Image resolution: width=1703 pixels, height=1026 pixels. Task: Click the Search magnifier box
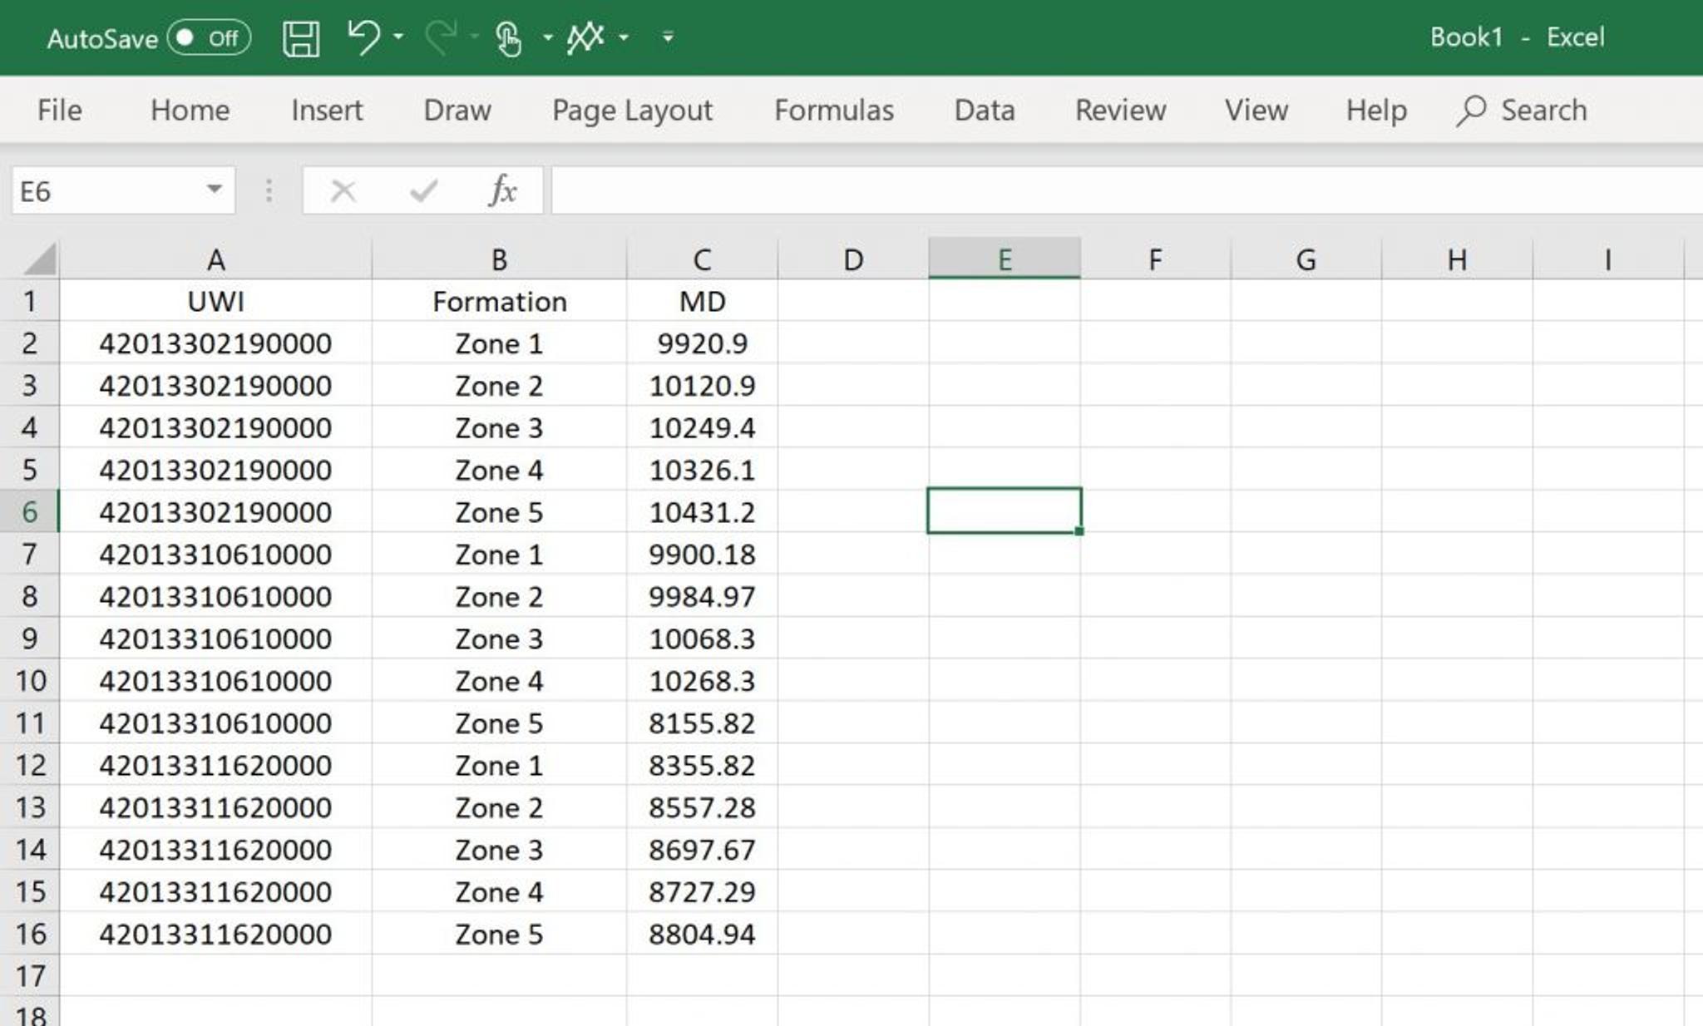(1522, 110)
